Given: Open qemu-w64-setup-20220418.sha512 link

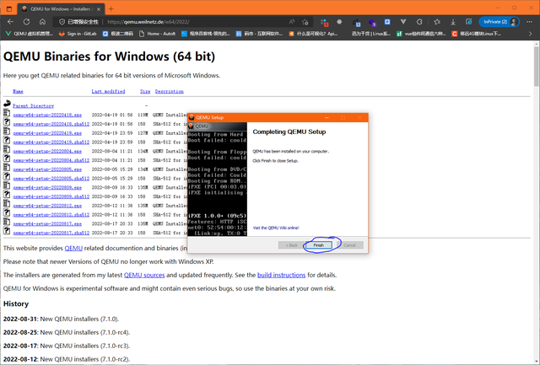Looking at the screenshot, I should coord(51,124).
